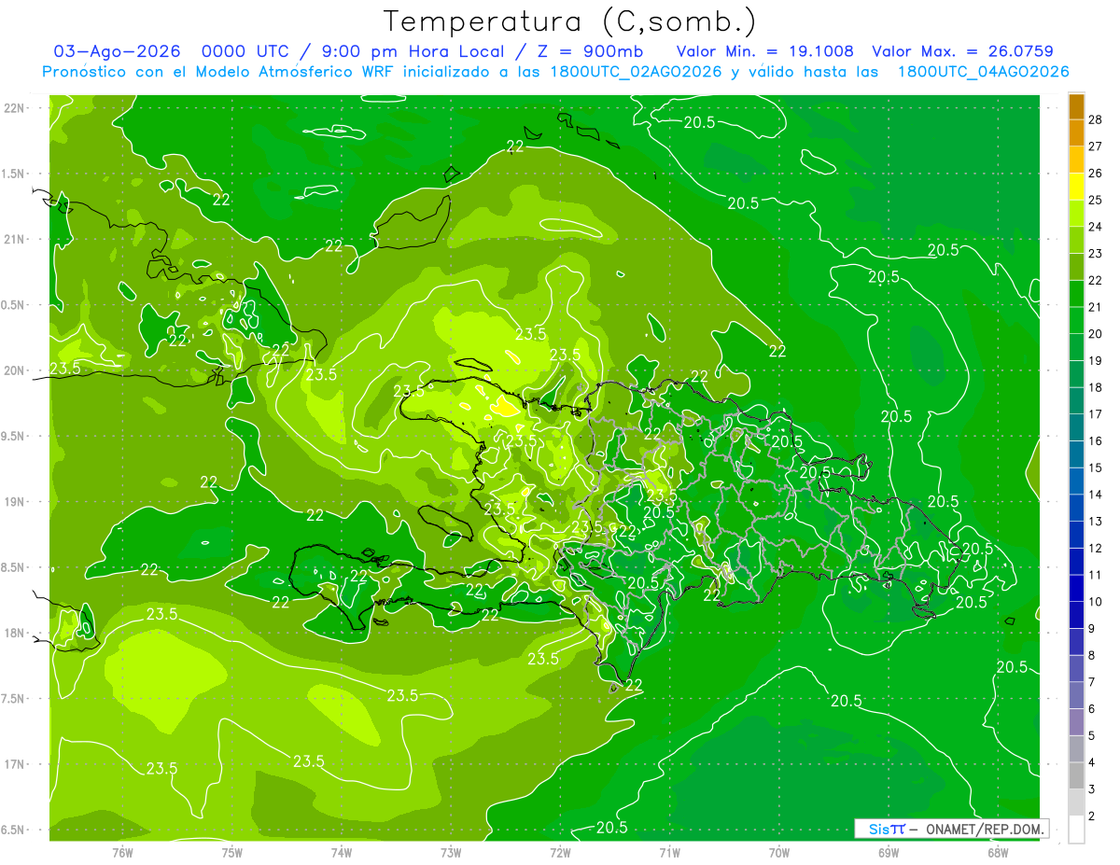Pick legend color band between 24 and 25
The width and height of the screenshot is (1120, 865).
pyautogui.click(x=1076, y=214)
